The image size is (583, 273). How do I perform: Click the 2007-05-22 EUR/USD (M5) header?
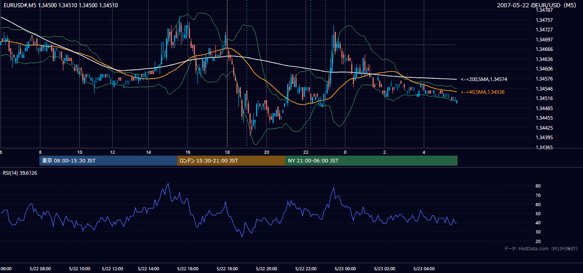537,5
